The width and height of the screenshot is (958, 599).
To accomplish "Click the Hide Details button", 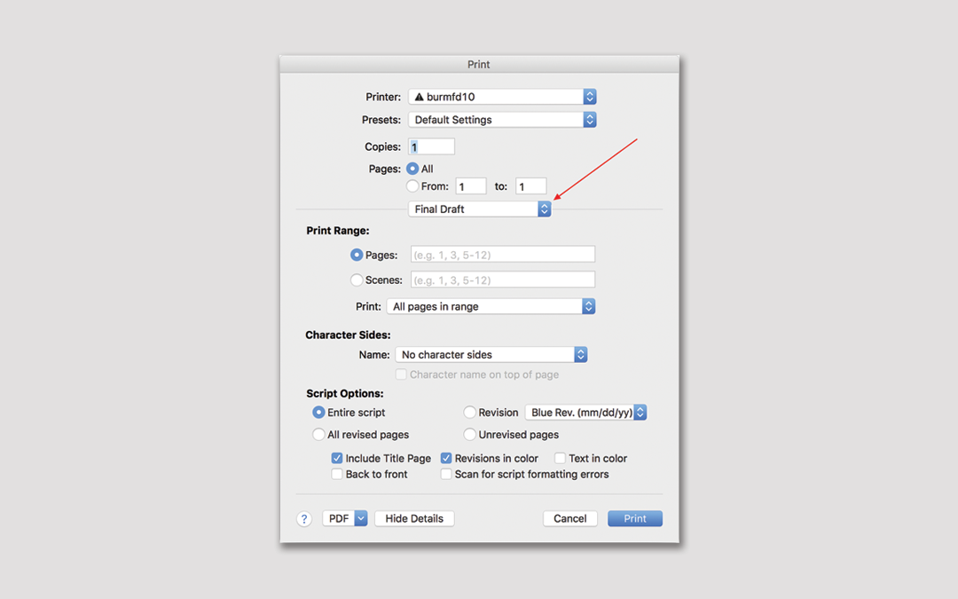I will [414, 518].
